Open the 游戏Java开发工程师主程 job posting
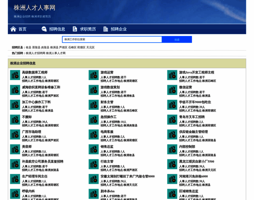The height and width of the screenshot is (200, 254). pos(197,72)
